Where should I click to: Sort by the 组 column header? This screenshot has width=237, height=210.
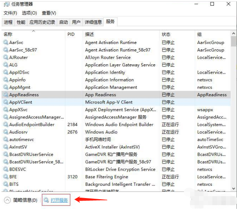tap(213, 34)
